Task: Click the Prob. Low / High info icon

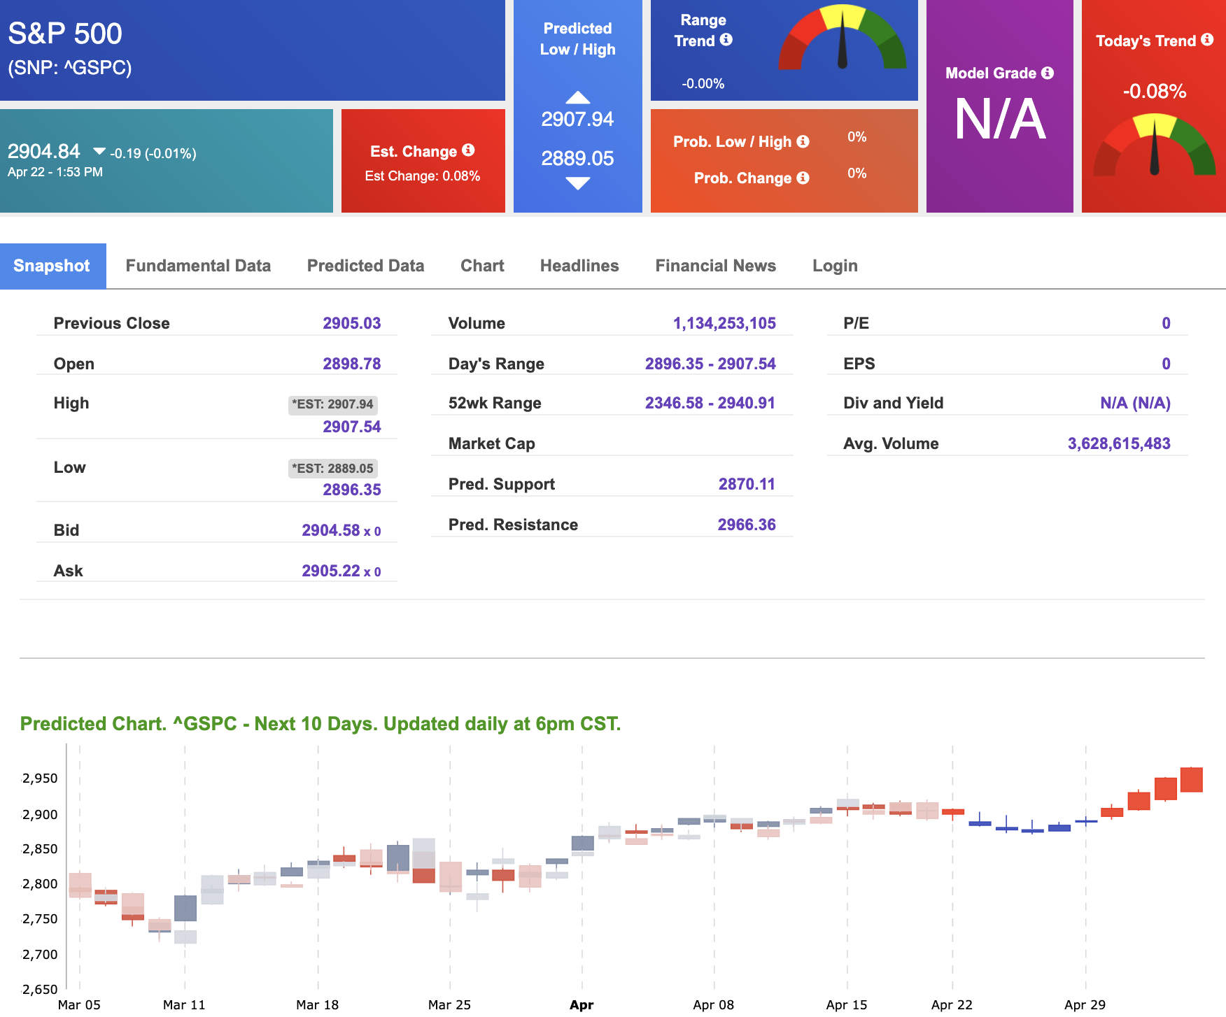Action: click(x=803, y=141)
